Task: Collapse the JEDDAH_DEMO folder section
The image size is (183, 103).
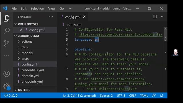Action: tap(28, 36)
